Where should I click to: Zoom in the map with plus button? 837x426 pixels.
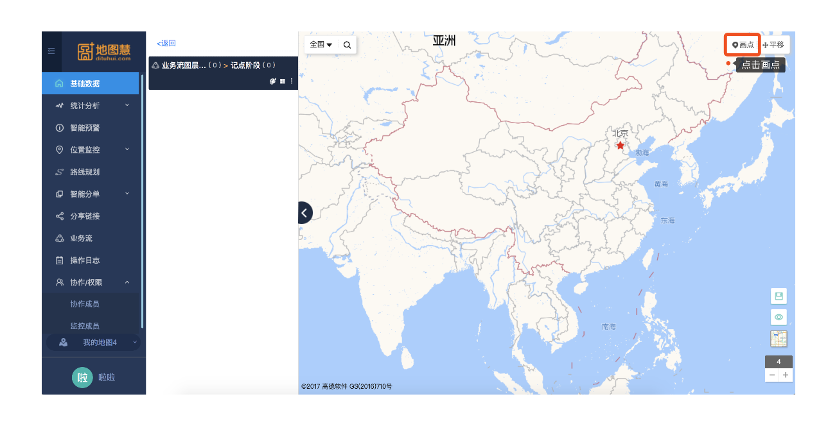point(786,375)
